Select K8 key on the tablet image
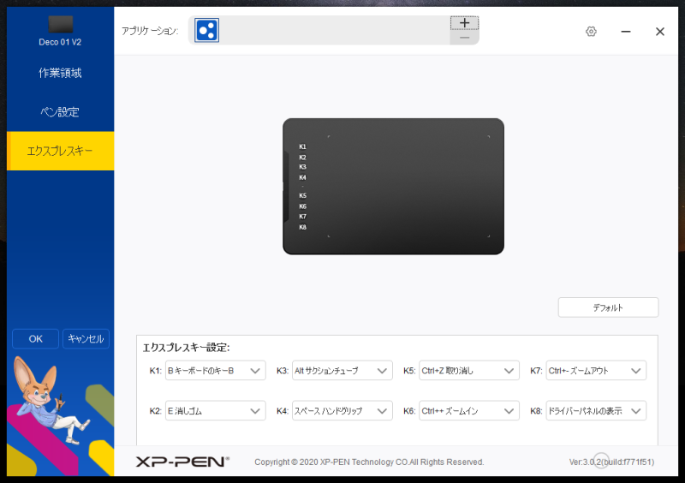 (x=303, y=227)
